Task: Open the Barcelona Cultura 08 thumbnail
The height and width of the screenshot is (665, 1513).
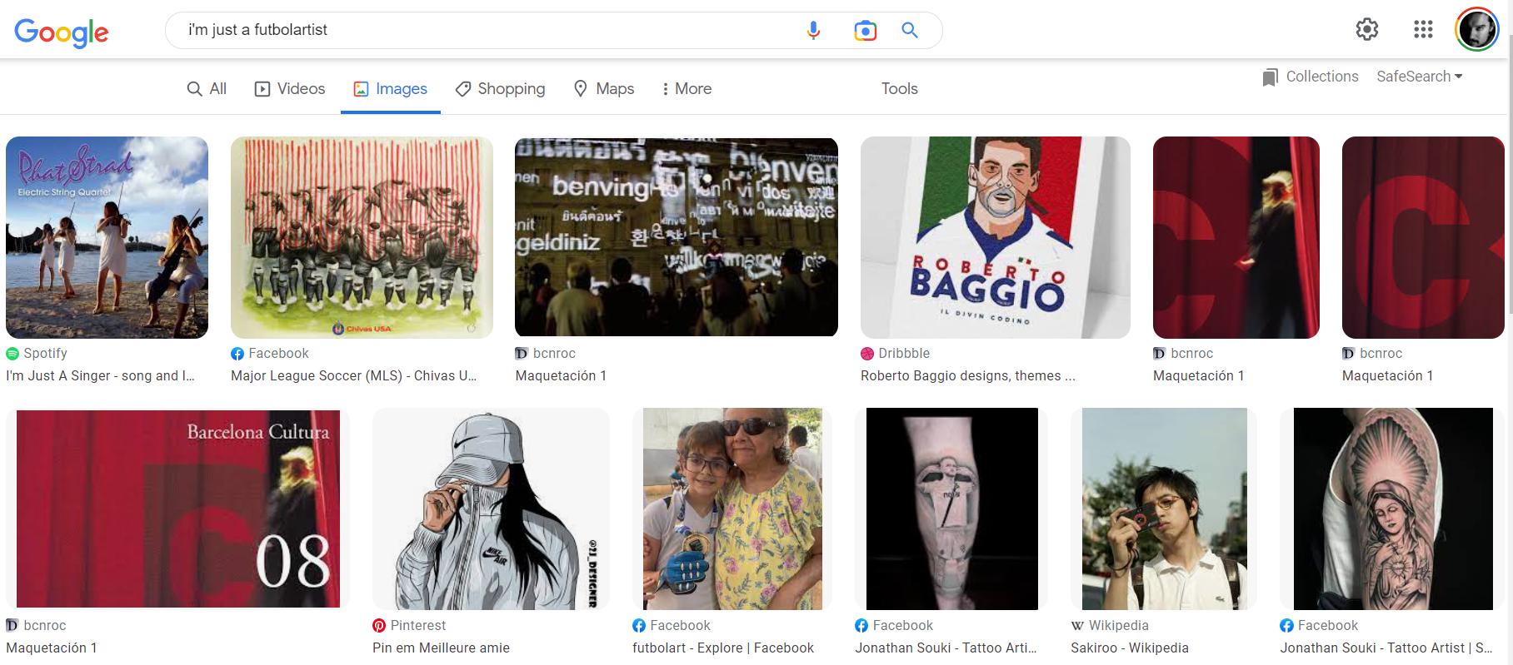Action: pos(177,509)
